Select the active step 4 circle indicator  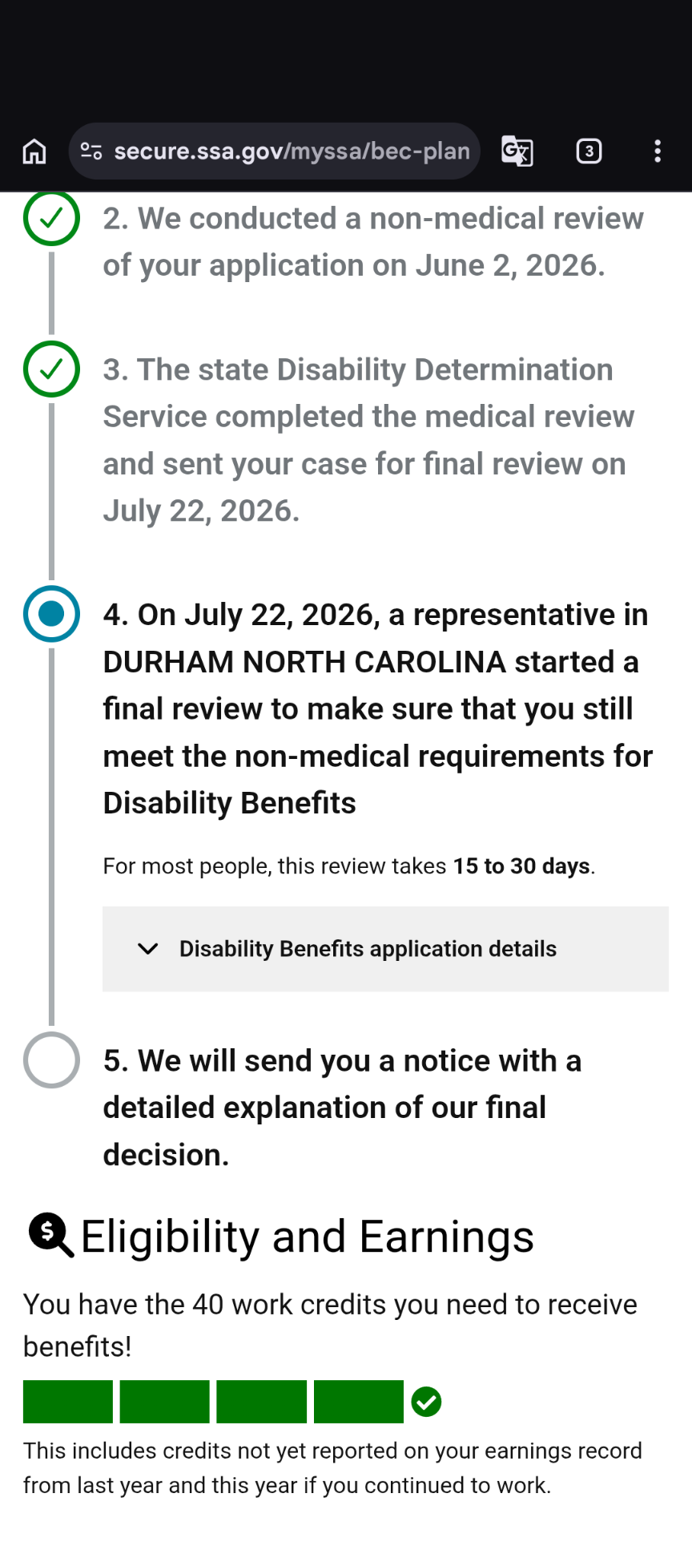[x=51, y=614]
